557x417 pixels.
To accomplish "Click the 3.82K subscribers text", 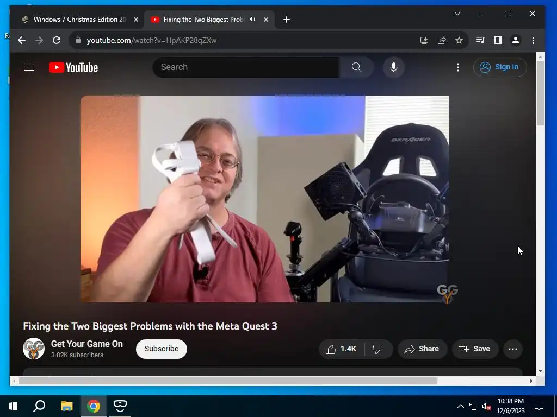I will 77,355.
